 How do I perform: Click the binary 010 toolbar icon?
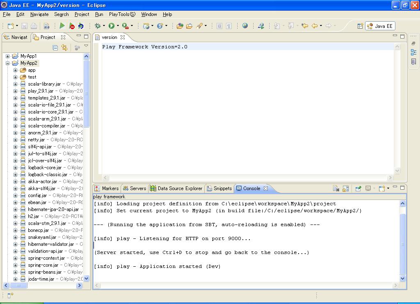pos(47,26)
